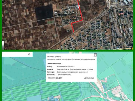Select the heading 'Земельна ділянка'
This screenshot has height=101, width=135.
[54, 64]
